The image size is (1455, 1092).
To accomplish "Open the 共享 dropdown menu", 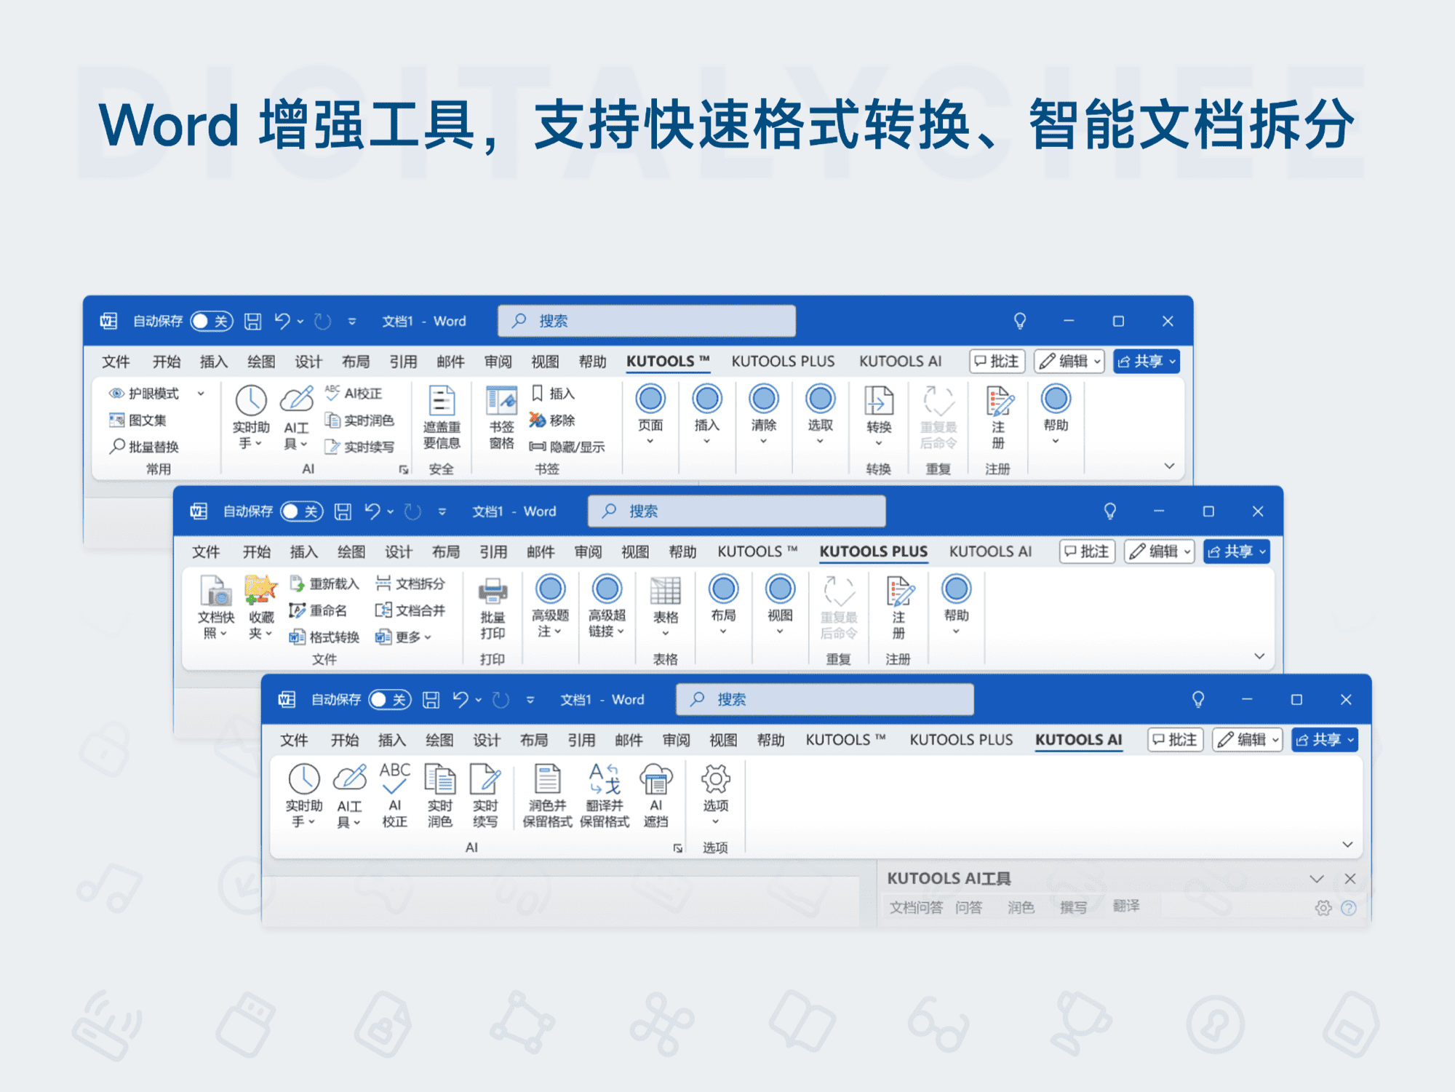I will pyautogui.click(x=1324, y=739).
